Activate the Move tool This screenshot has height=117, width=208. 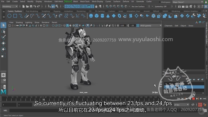click(3, 43)
